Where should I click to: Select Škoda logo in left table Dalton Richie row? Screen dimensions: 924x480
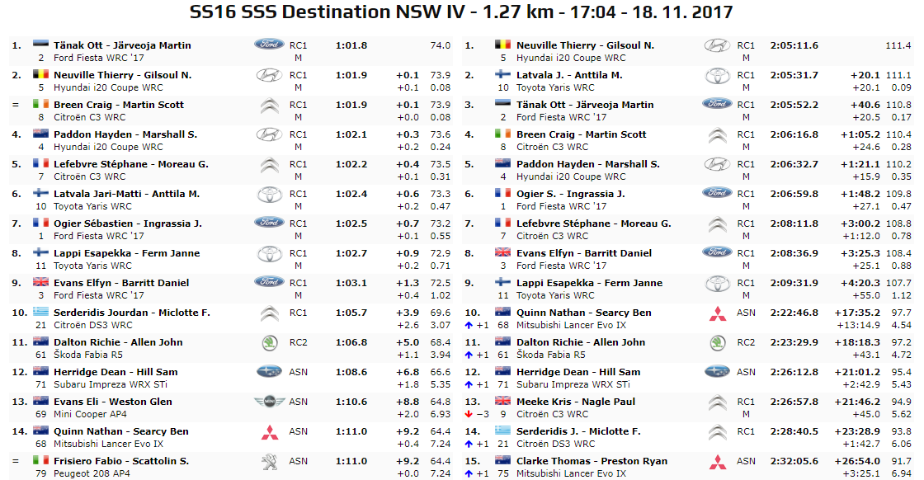click(269, 343)
